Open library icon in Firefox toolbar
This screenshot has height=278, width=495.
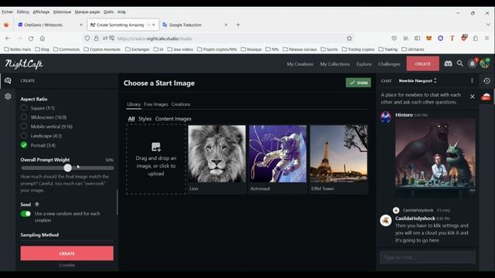tap(405, 38)
